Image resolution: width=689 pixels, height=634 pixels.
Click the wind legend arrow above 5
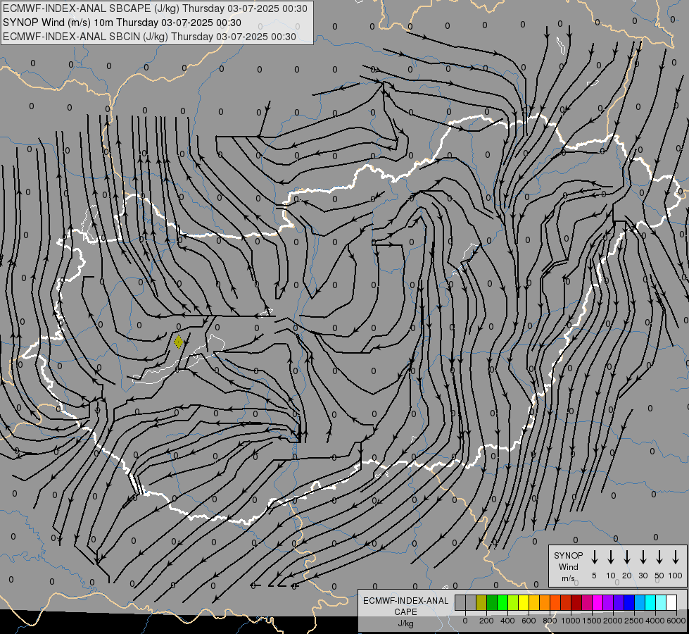(x=594, y=557)
